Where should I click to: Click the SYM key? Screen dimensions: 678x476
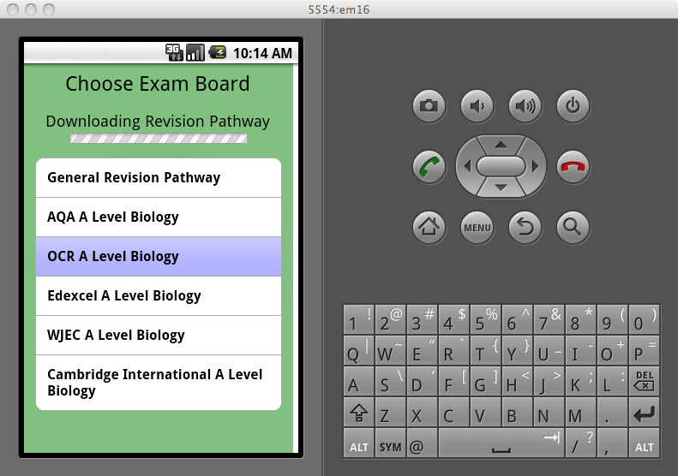(x=391, y=443)
